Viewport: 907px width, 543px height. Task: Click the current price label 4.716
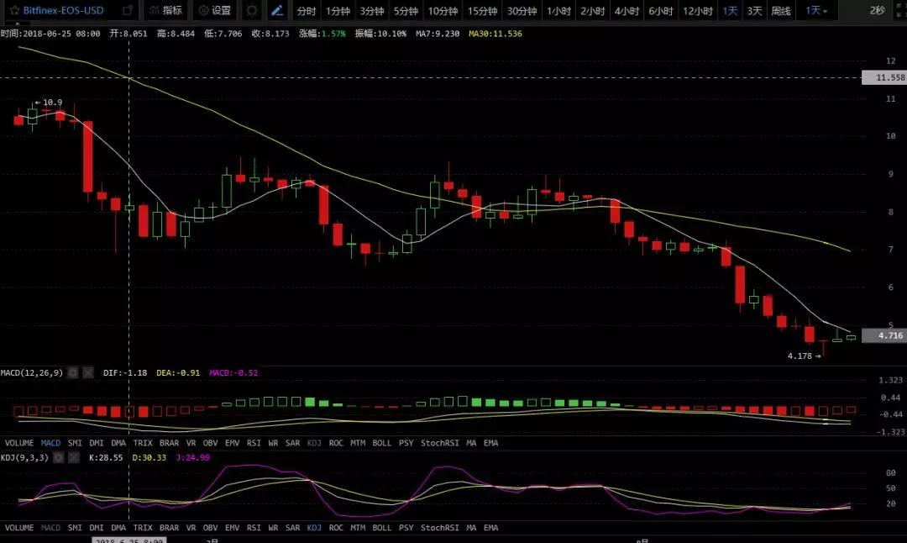tap(884, 335)
